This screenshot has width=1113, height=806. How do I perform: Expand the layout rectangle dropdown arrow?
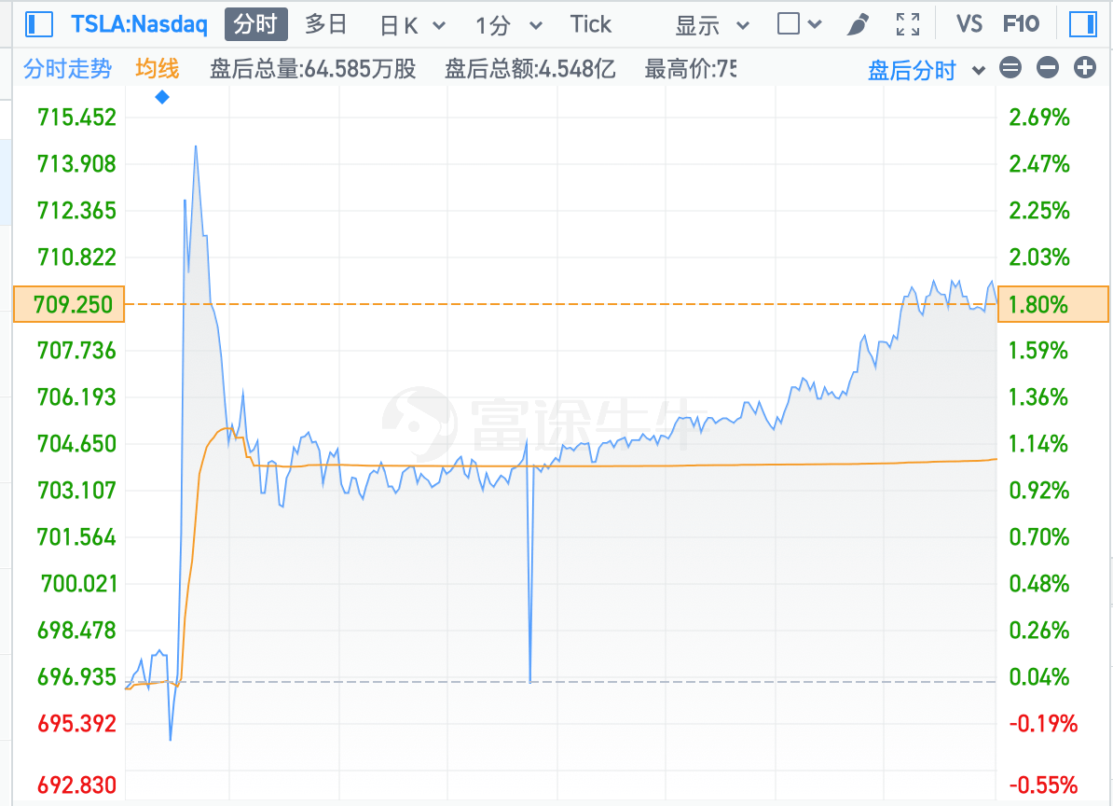click(x=815, y=25)
